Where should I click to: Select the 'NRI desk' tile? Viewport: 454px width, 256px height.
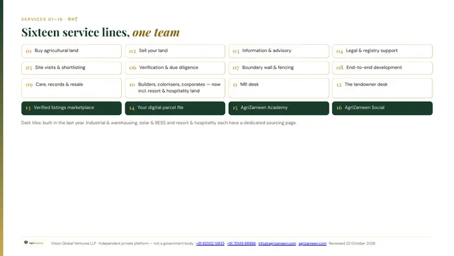278,88
